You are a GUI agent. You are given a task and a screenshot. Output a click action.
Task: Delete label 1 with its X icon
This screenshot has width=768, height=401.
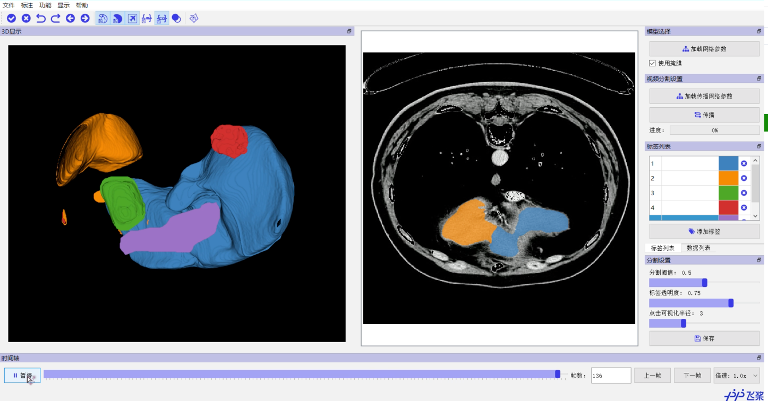(x=744, y=163)
